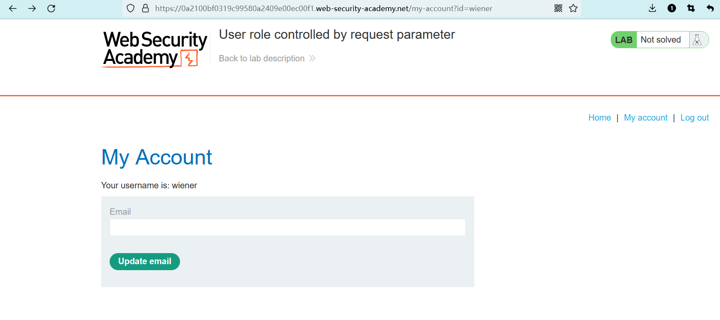Click the browser back arrow
Viewport: 720px width, 320px height.
tap(13, 9)
